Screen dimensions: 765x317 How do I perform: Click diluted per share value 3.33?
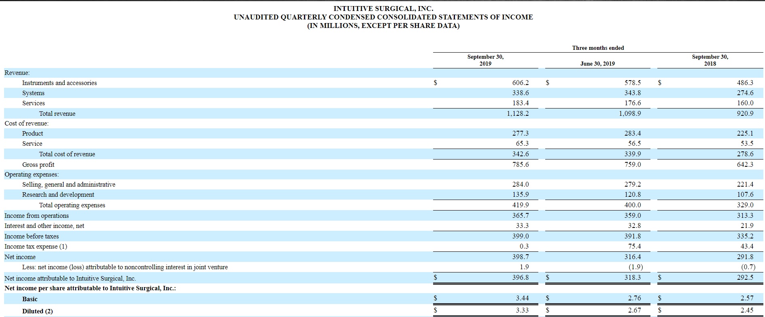pyautogui.click(x=522, y=310)
